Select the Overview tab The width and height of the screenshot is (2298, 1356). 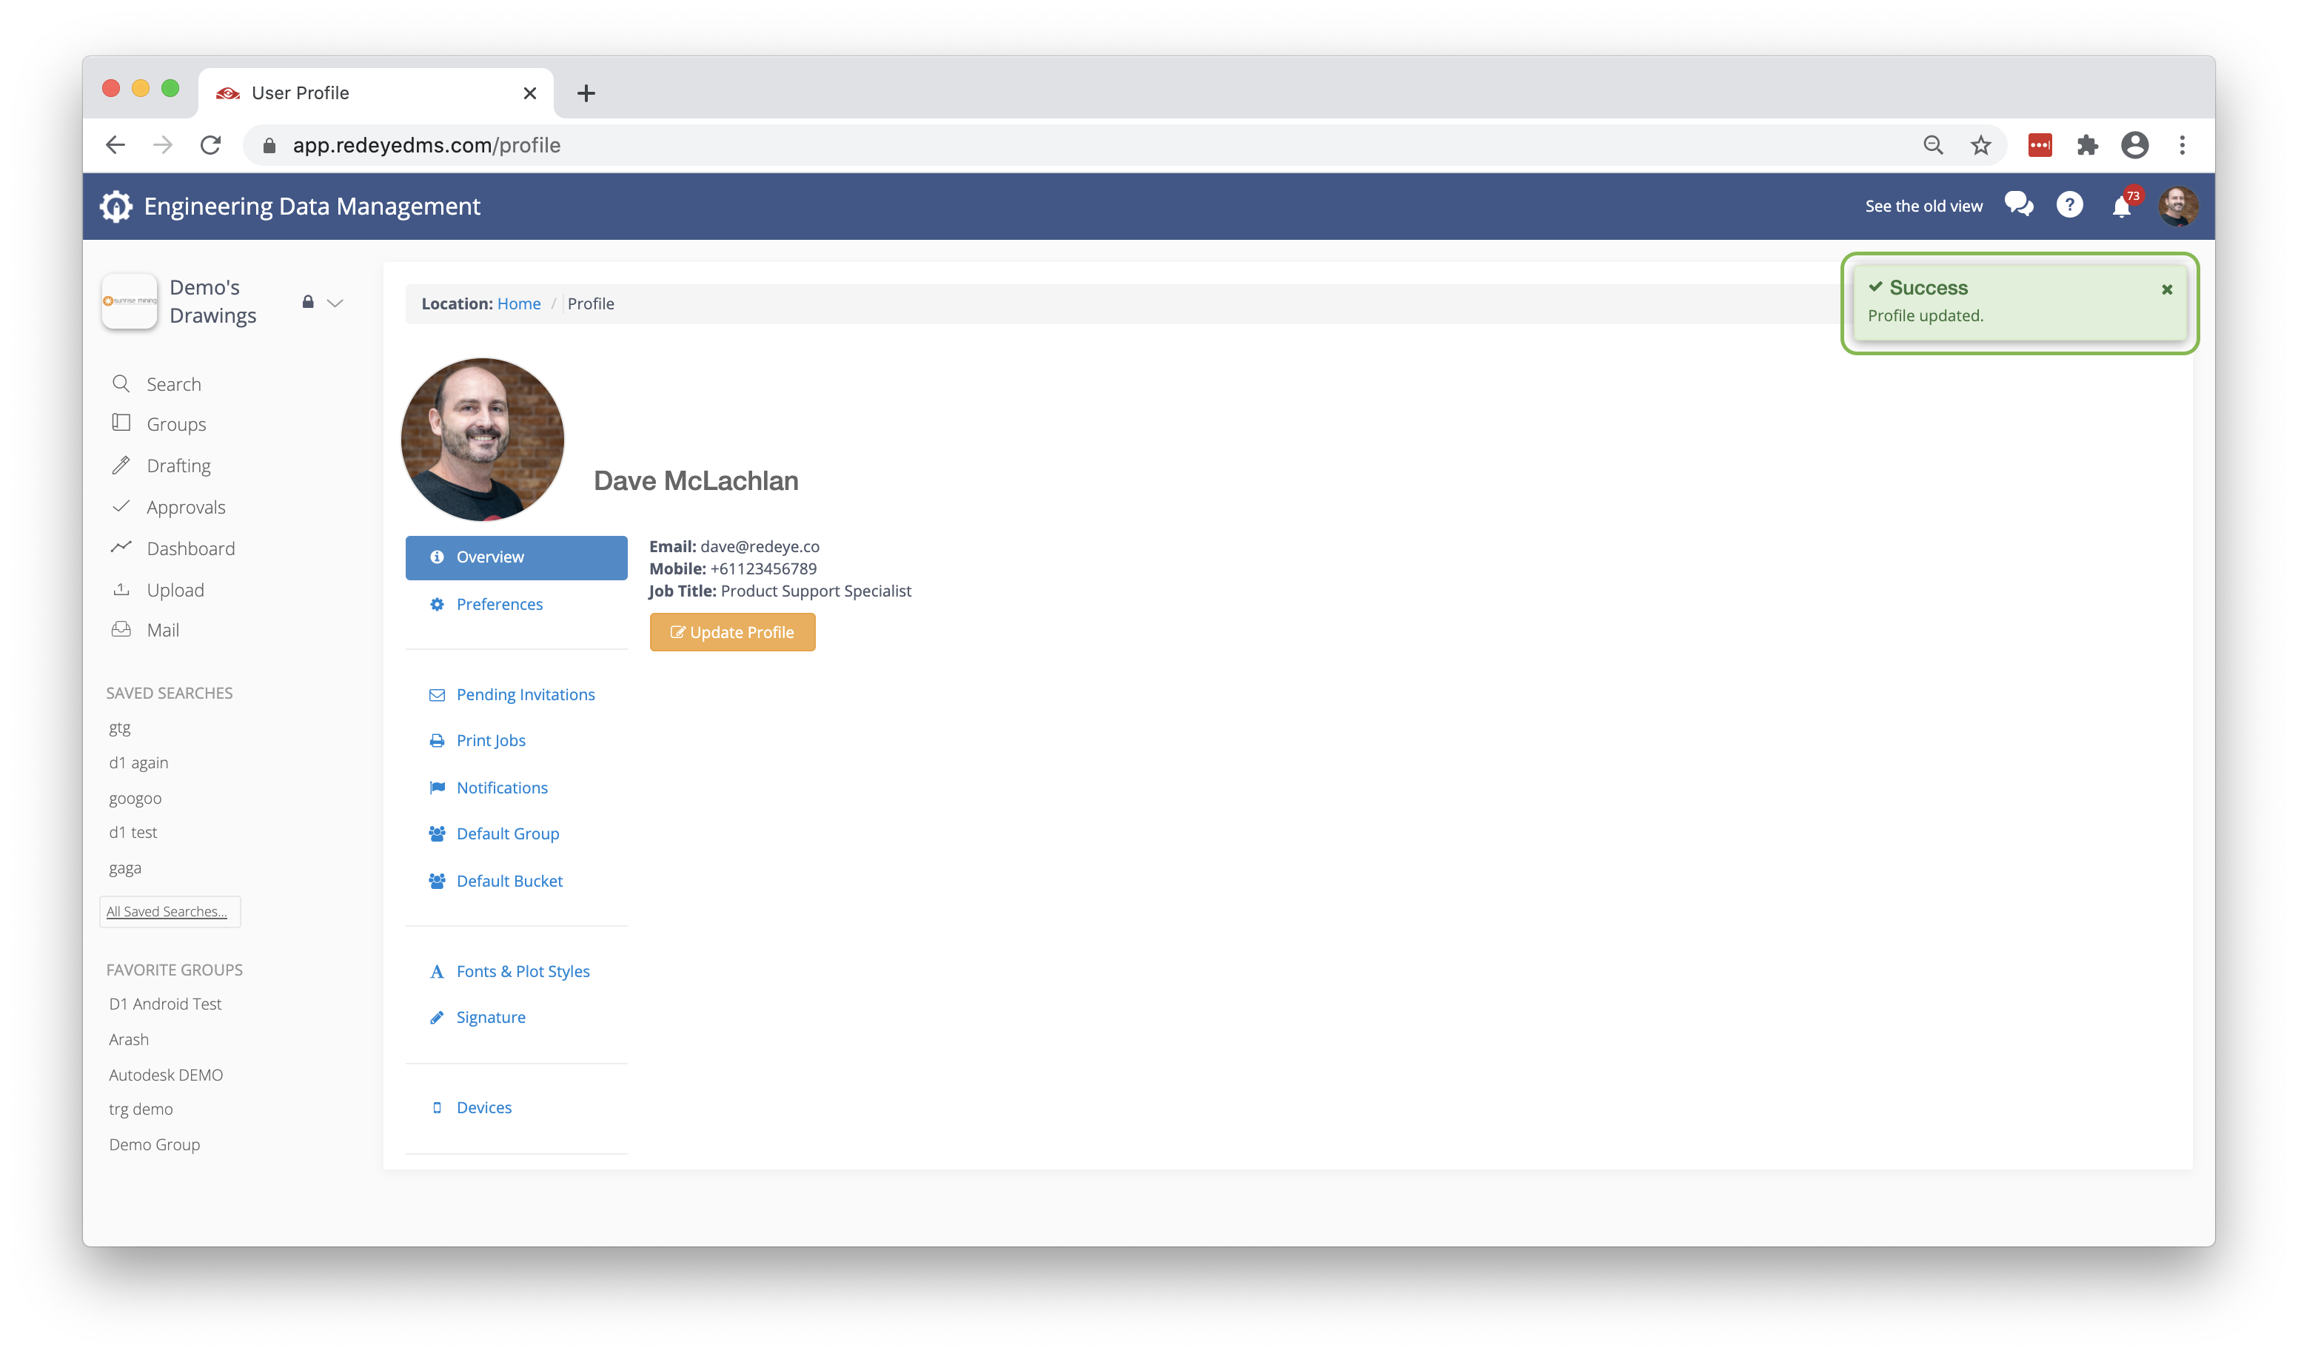click(516, 557)
